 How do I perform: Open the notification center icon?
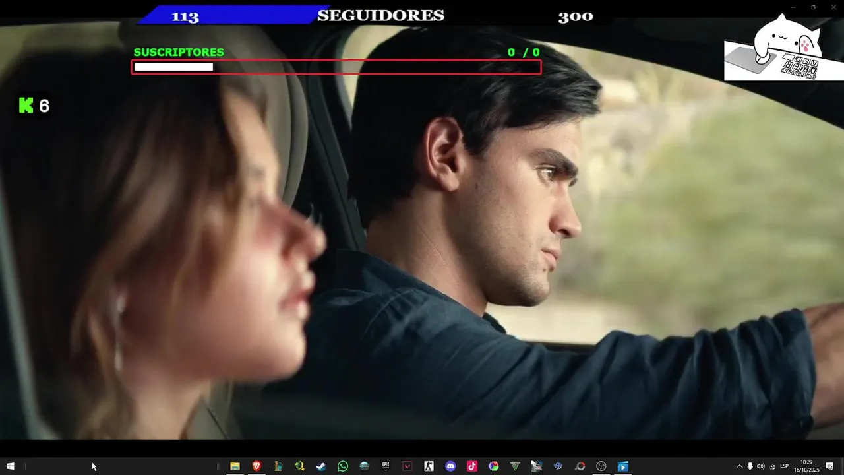click(x=829, y=466)
